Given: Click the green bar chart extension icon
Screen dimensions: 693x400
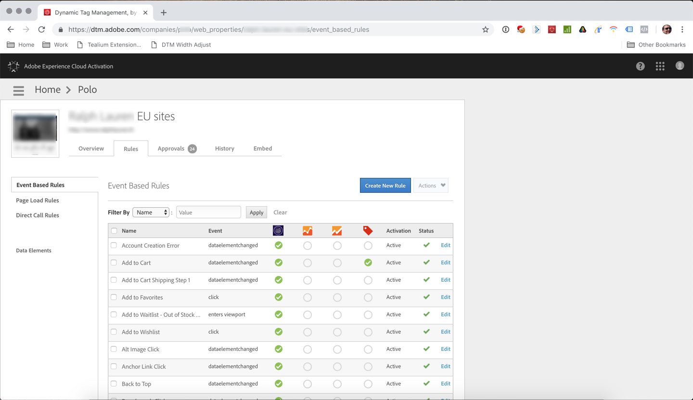Looking at the screenshot, I should click(567, 29).
